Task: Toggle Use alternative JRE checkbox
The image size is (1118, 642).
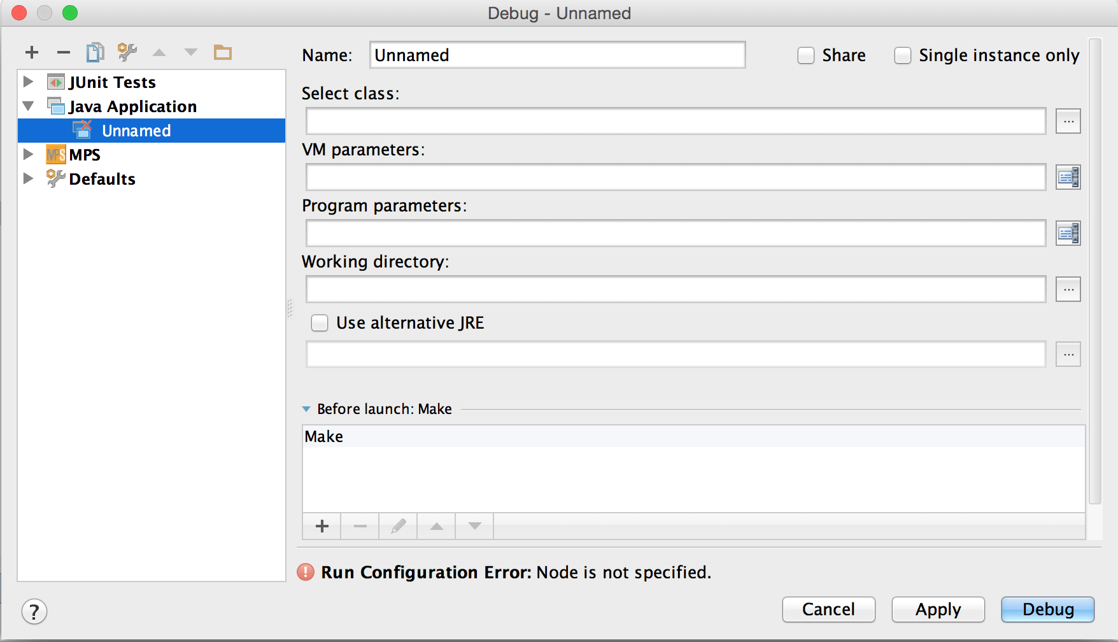Action: (x=320, y=323)
